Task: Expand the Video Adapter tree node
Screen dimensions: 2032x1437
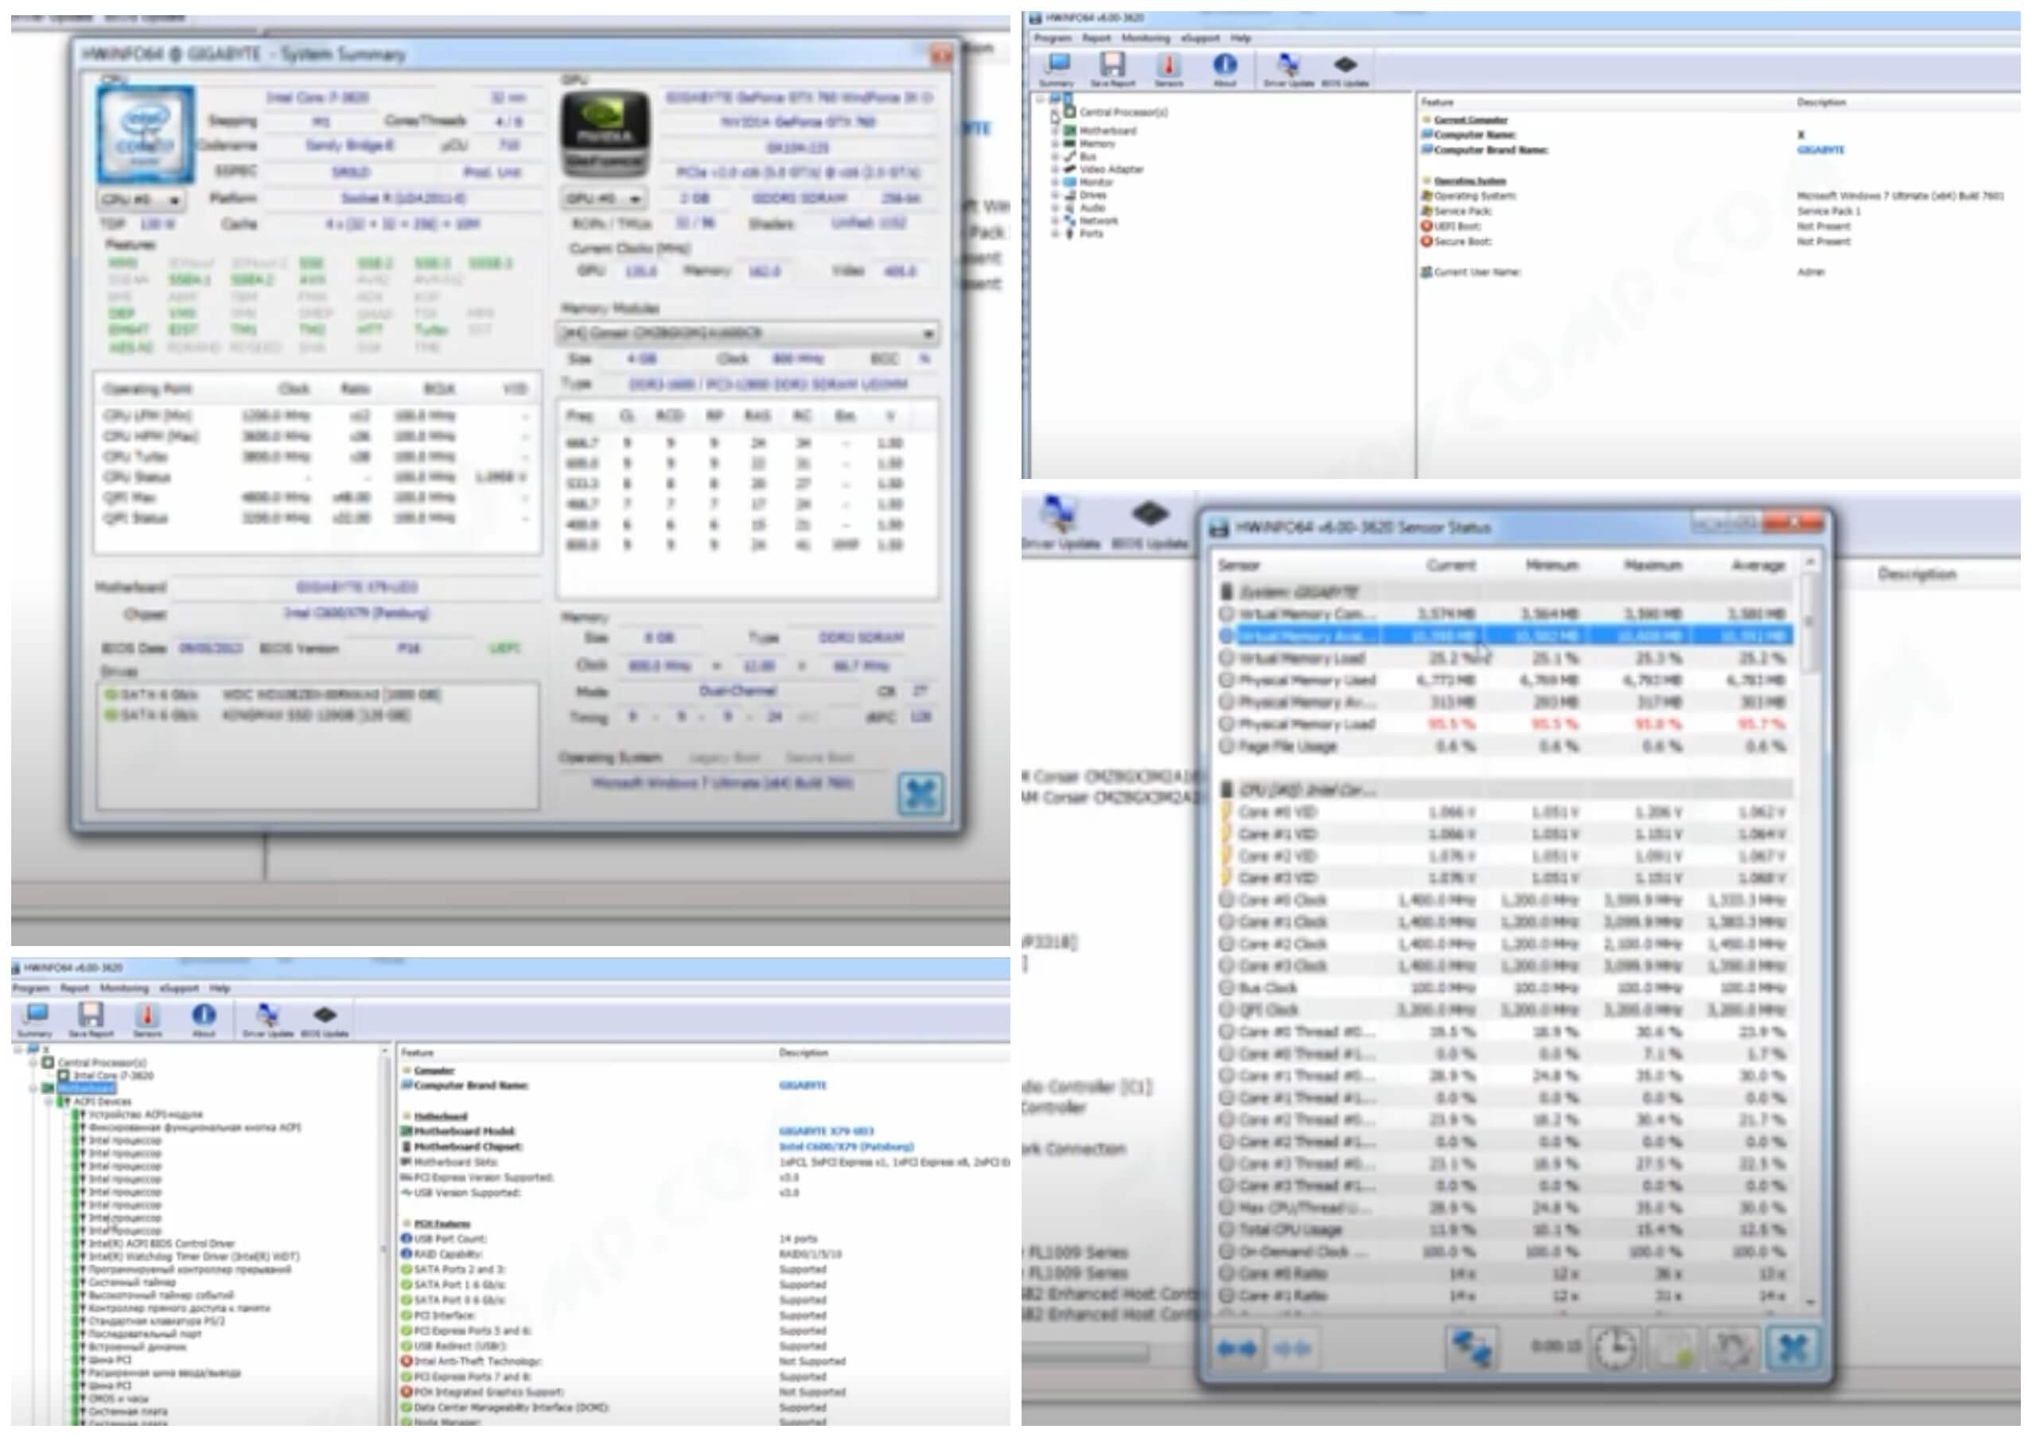Action: click(x=1055, y=169)
